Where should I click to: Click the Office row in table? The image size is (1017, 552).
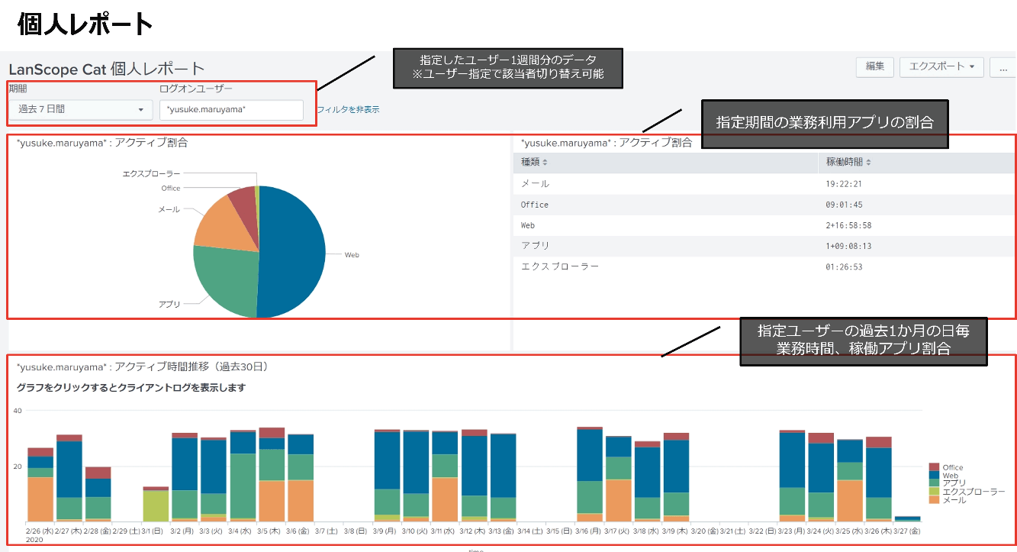(764, 205)
